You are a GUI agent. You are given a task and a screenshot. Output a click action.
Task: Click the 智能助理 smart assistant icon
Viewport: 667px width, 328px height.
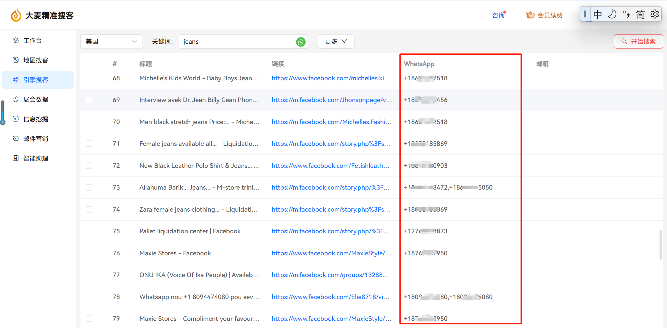pyautogui.click(x=16, y=158)
